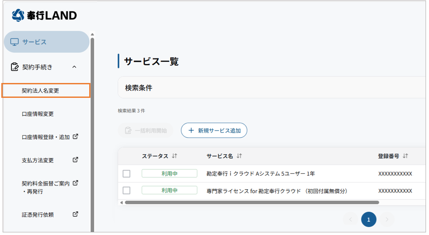Click 専門家ライセンス for 勘定奉行クラウド service name
The image size is (429, 235).
coord(277,191)
